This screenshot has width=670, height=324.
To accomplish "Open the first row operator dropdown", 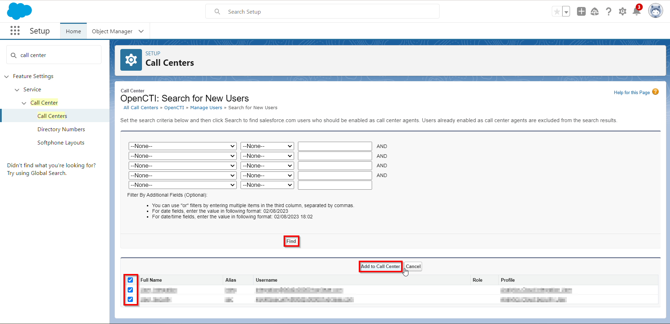I will point(267,146).
